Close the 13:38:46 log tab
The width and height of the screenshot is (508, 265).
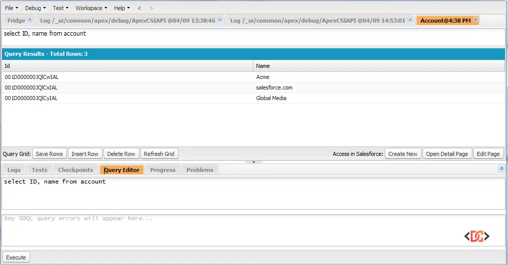(x=220, y=20)
